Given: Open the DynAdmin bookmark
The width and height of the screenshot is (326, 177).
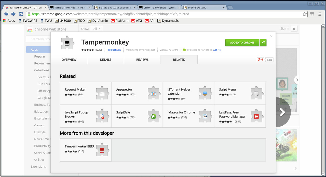Looking at the screenshot, I should pos(98,21).
